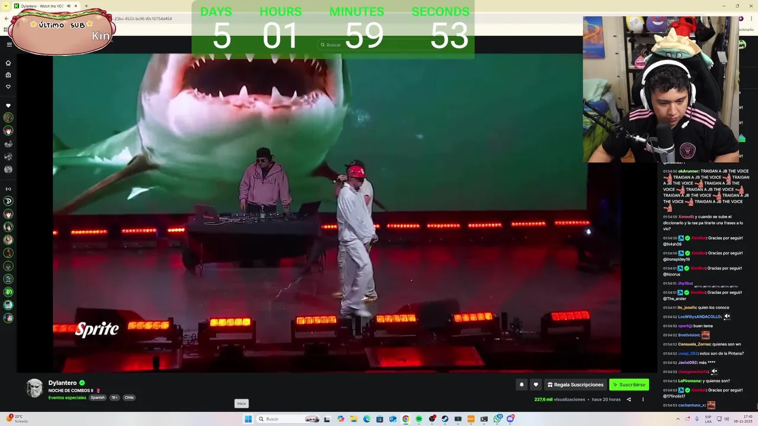Open Microsoft Store from taskbar
The image size is (758, 426).
380,419
